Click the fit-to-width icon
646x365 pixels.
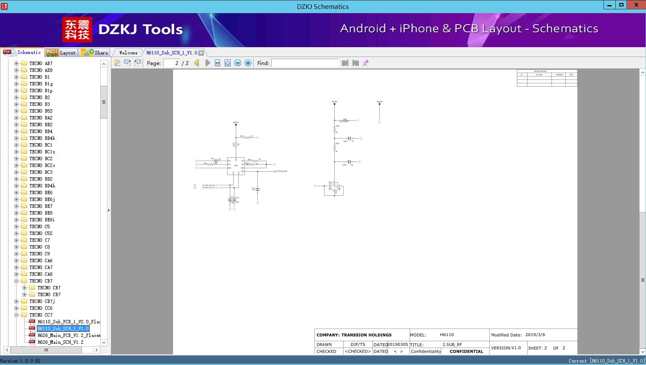tap(217, 63)
